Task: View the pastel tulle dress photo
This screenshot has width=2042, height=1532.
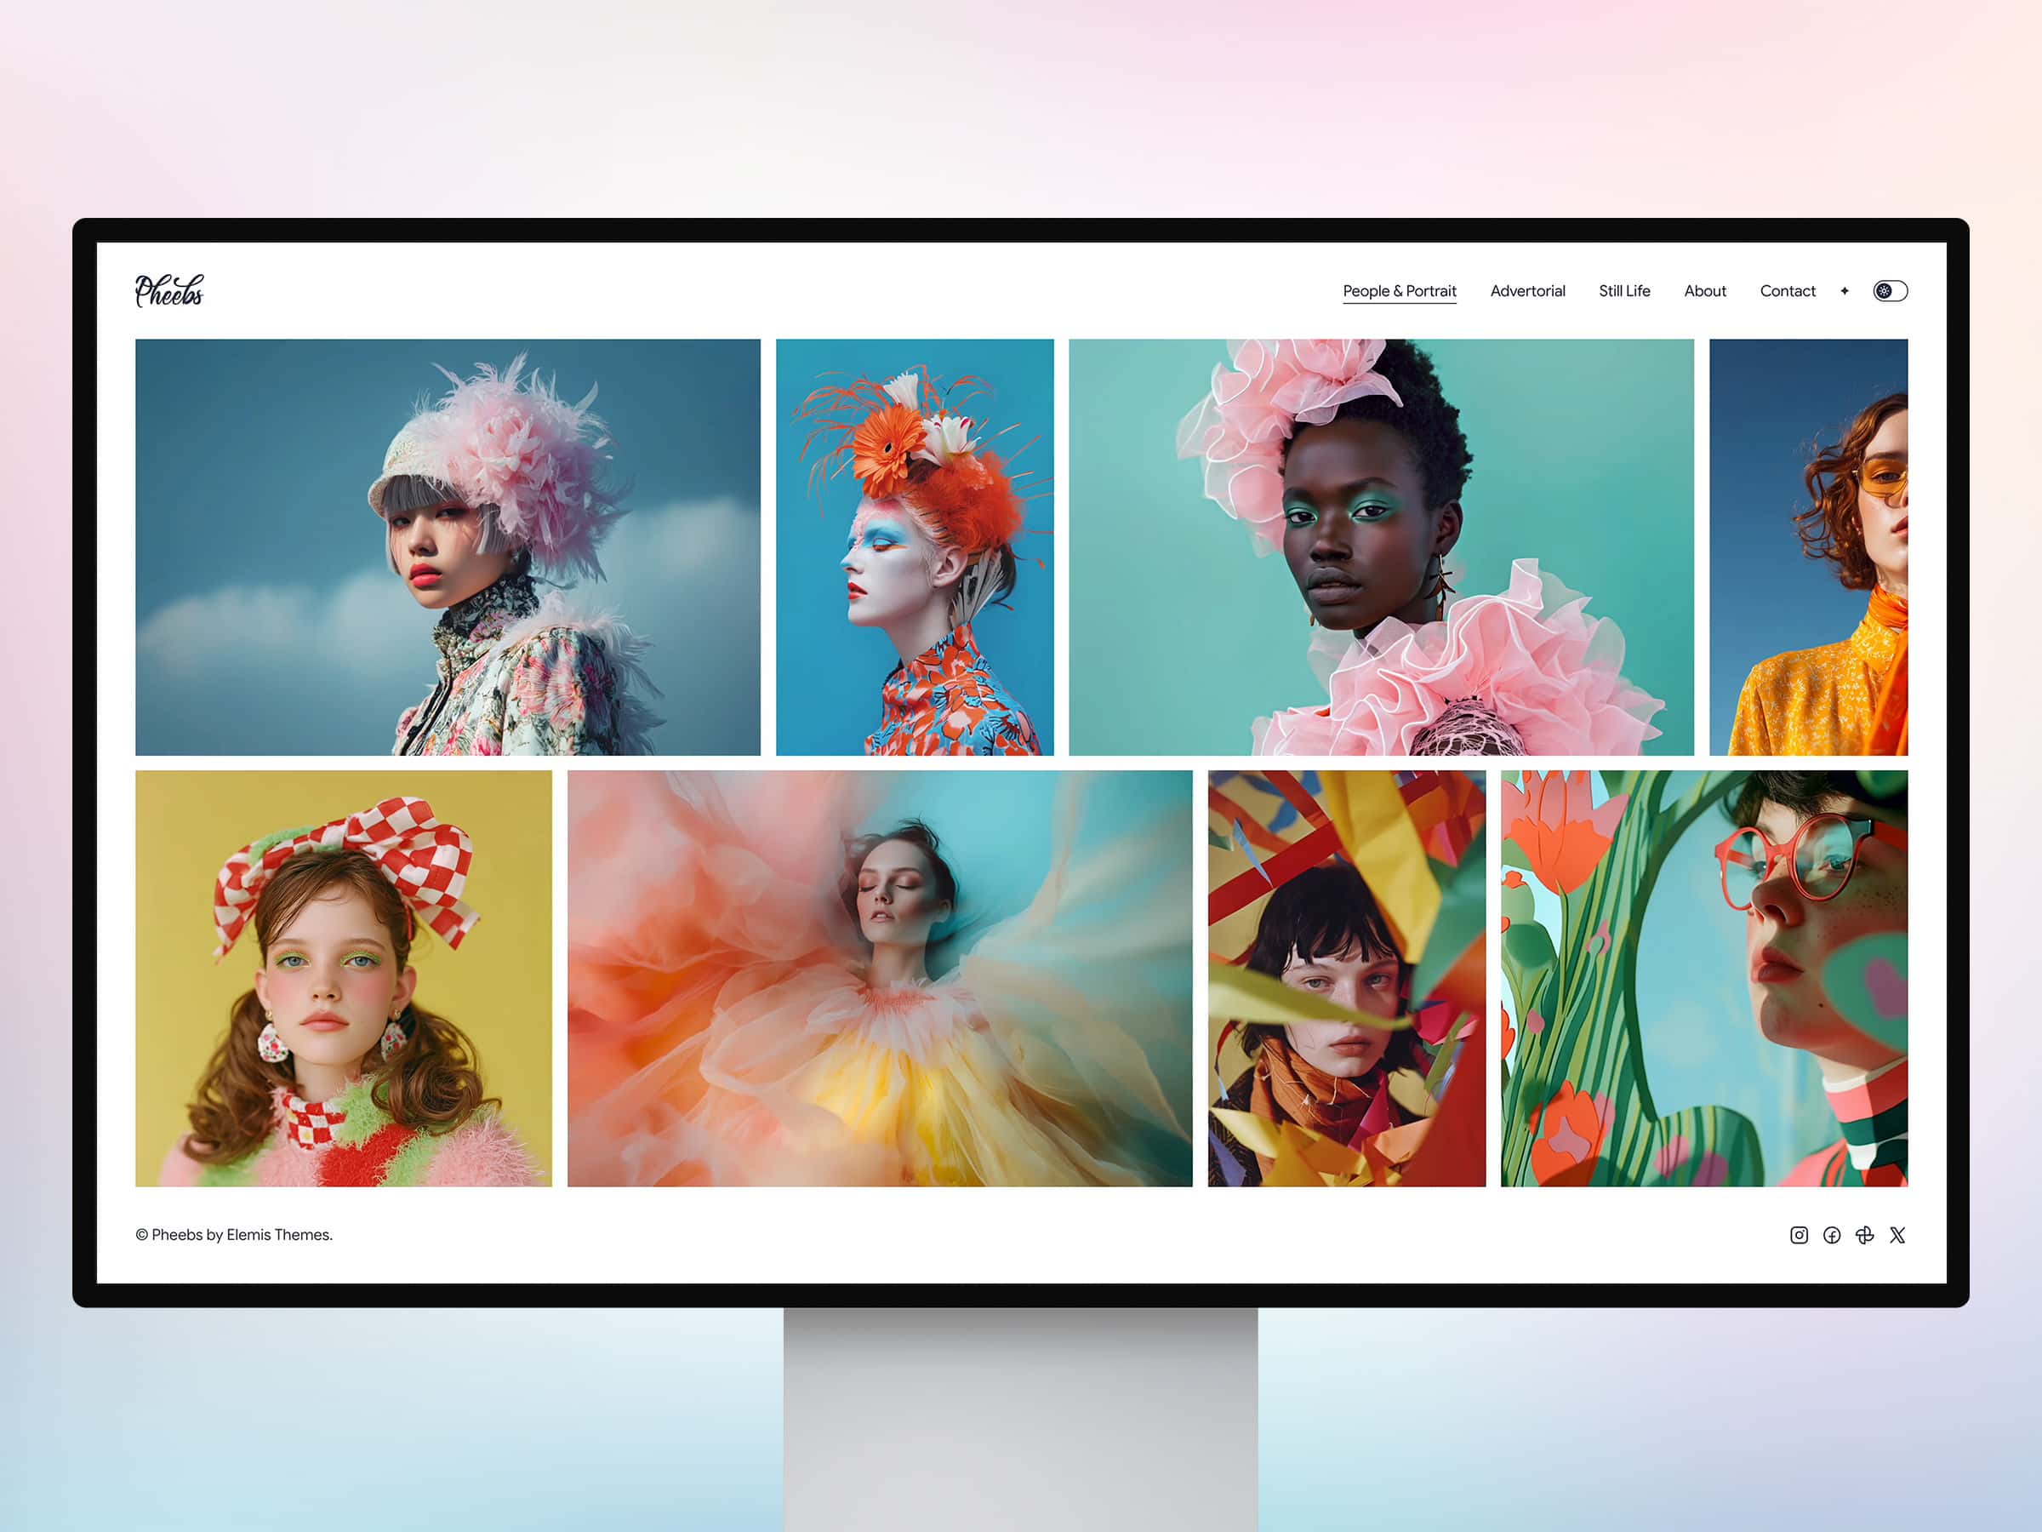Action: click(x=880, y=978)
